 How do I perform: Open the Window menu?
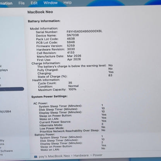50,3
